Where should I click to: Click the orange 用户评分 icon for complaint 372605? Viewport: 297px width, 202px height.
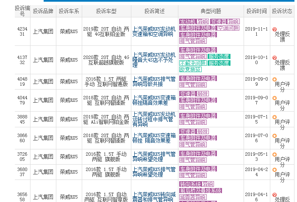274,154
